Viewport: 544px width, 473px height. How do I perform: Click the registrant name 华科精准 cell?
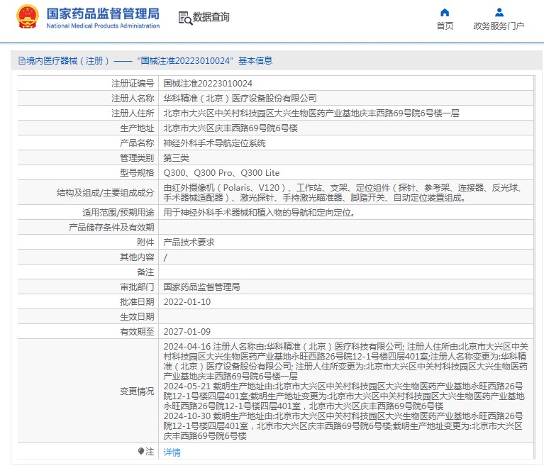point(240,98)
